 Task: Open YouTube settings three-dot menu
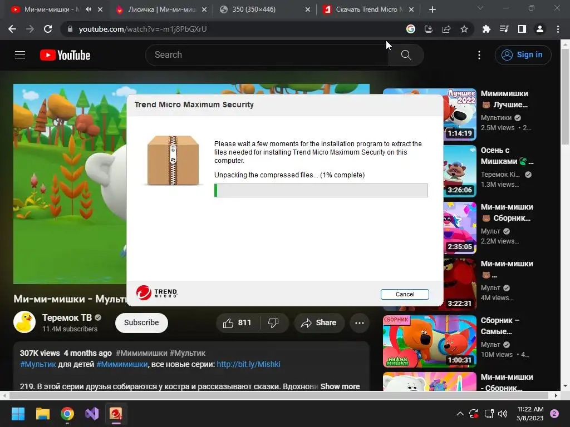pos(479,55)
